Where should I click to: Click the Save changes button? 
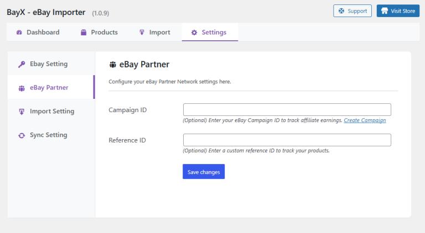[x=204, y=172]
